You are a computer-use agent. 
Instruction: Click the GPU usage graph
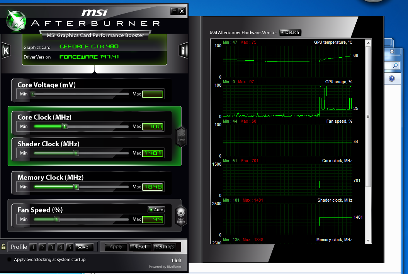(x=287, y=101)
